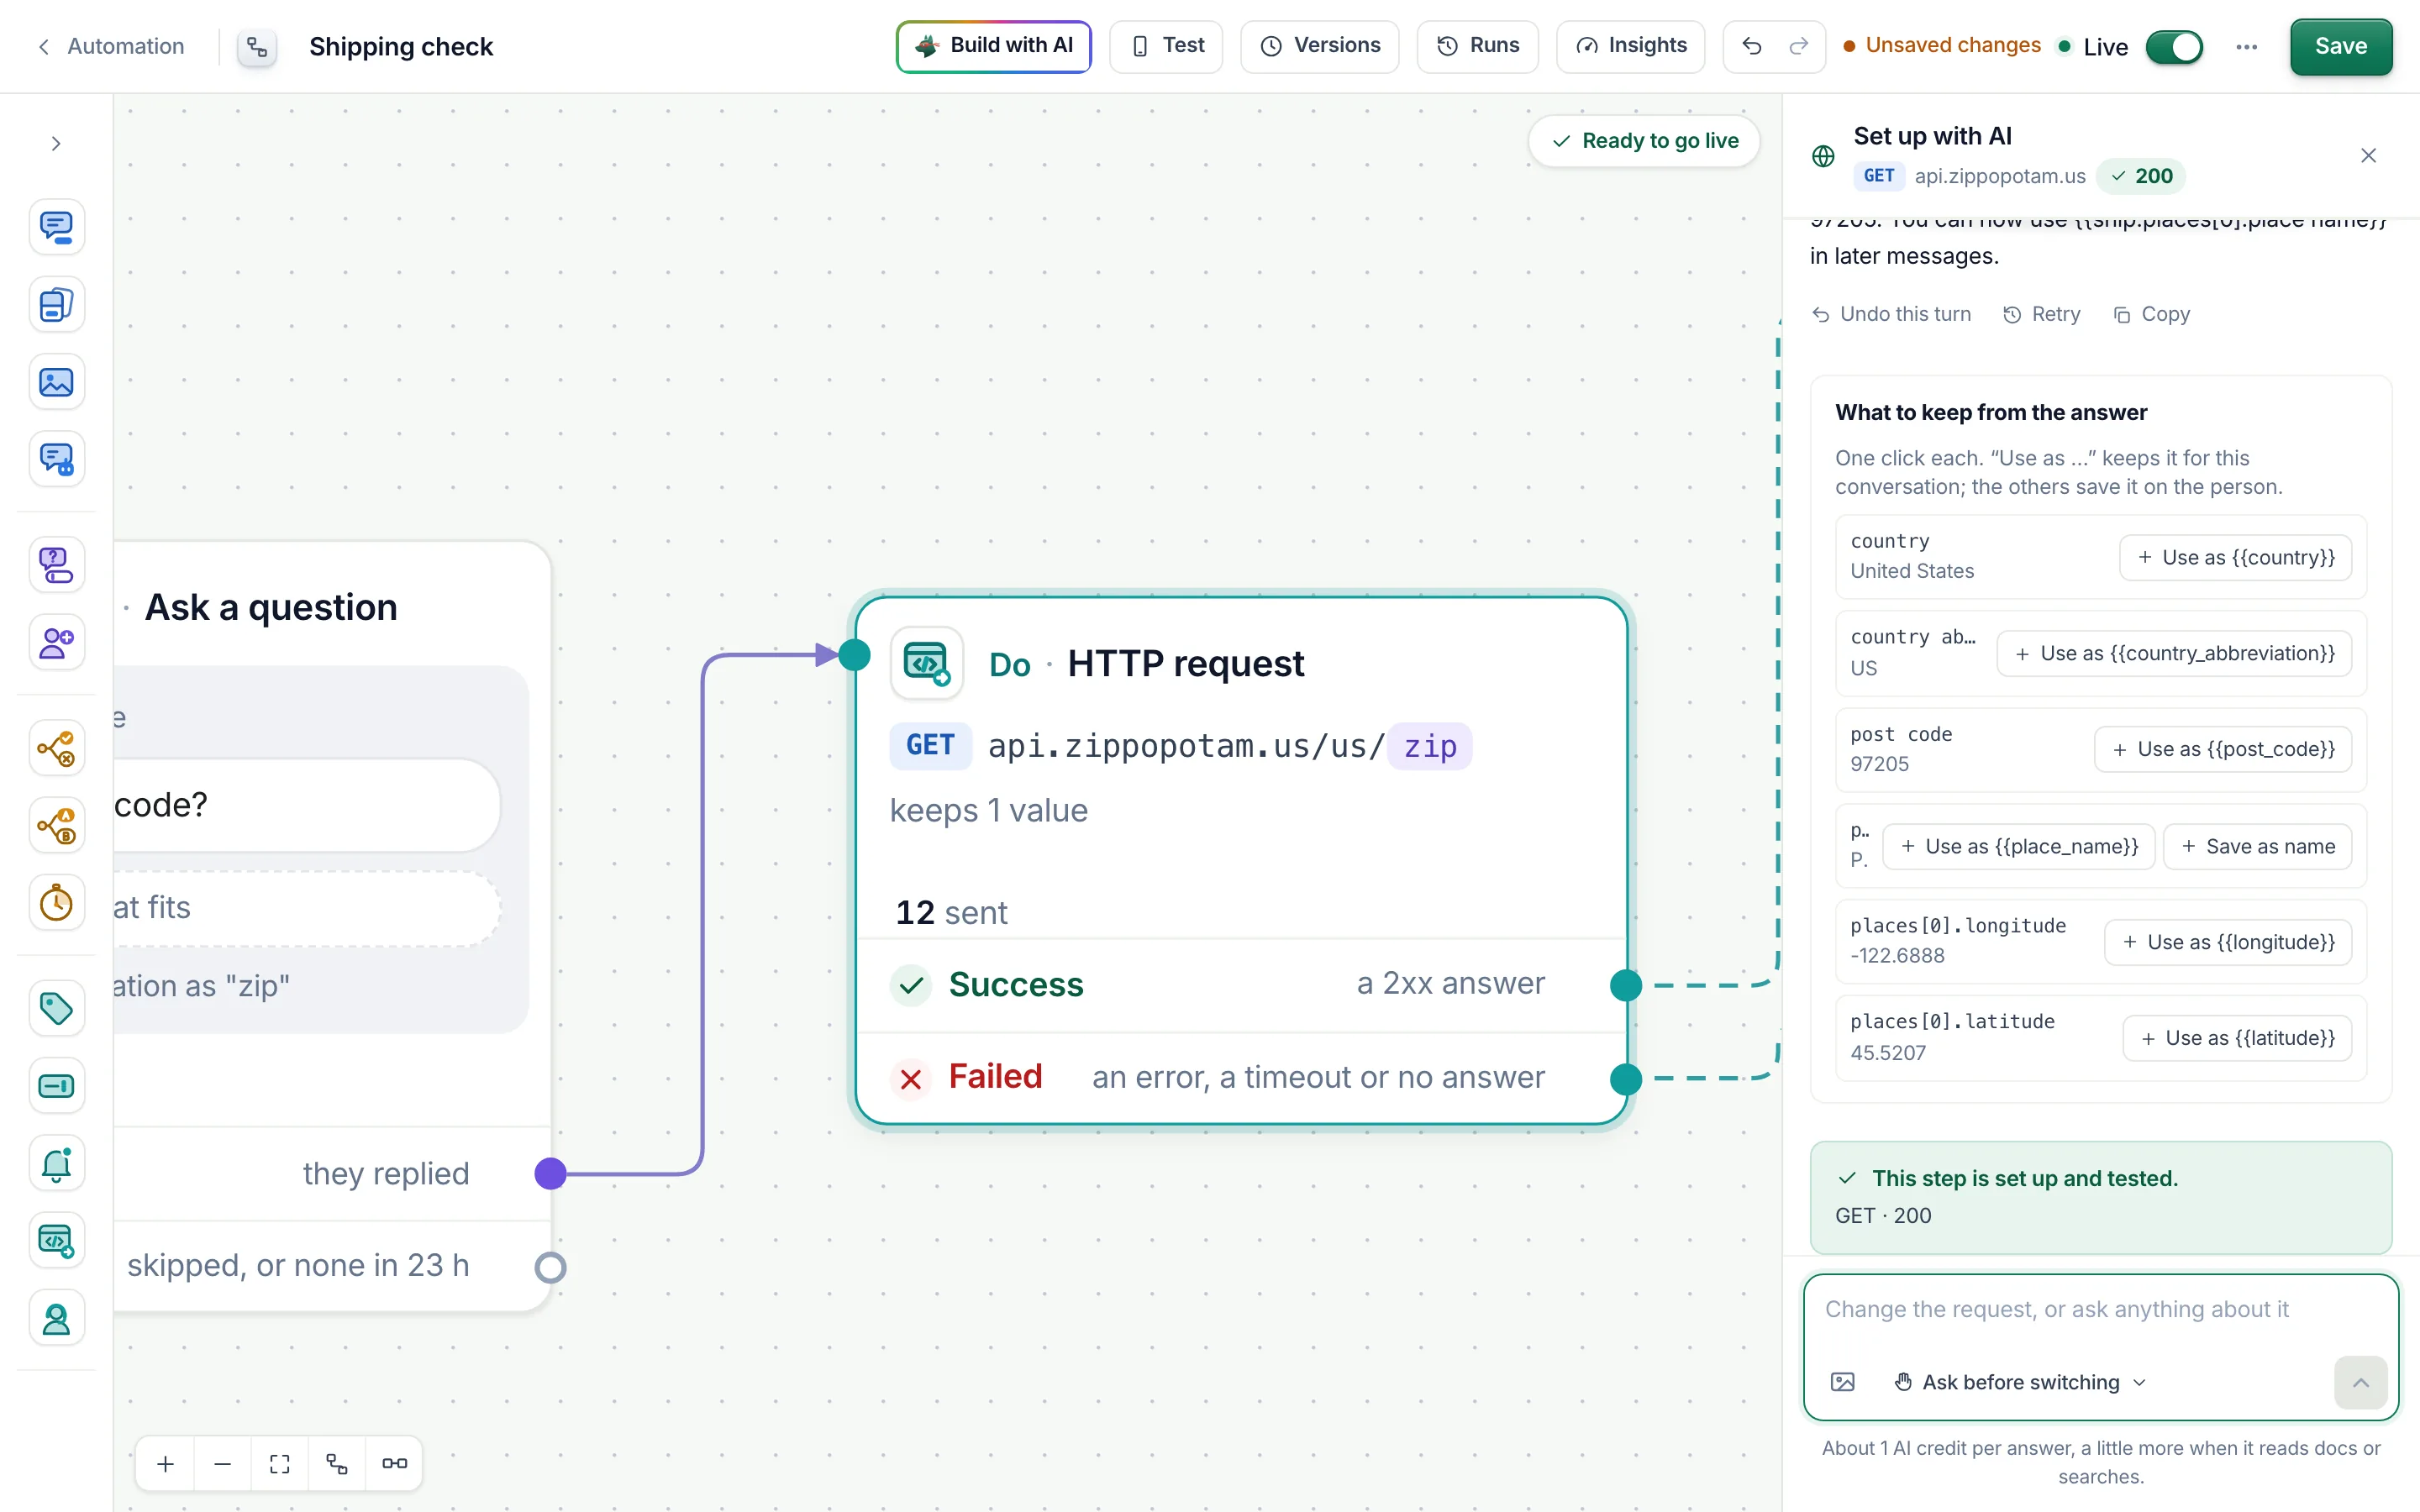Viewport: 2420px width, 1512px height.
Task: Add a message block from sidebar
Action: 56,227
